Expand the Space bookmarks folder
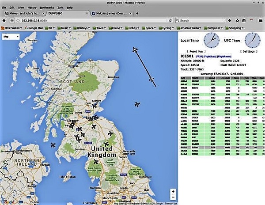Viewport: 265px width, 205px height. [149, 28]
